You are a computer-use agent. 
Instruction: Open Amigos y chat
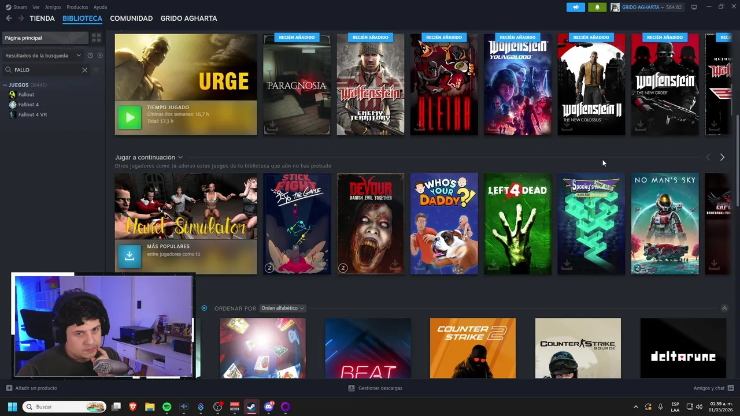pos(713,388)
